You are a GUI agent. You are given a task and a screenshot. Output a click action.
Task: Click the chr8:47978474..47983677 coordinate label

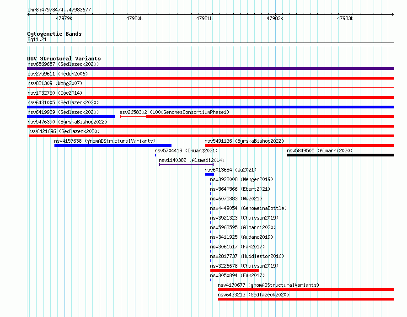[x=59, y=10]
